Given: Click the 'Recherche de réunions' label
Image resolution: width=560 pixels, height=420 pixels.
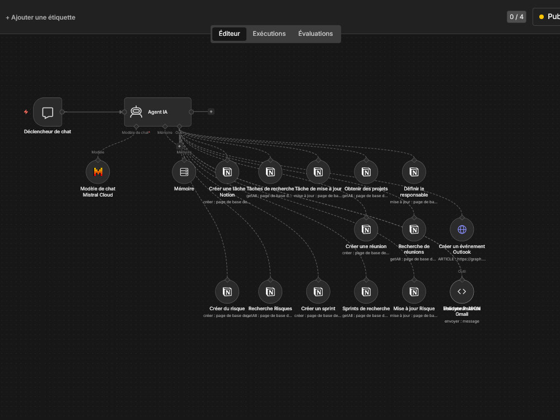Looking at the screenshot, I should (x=414, y=249).
